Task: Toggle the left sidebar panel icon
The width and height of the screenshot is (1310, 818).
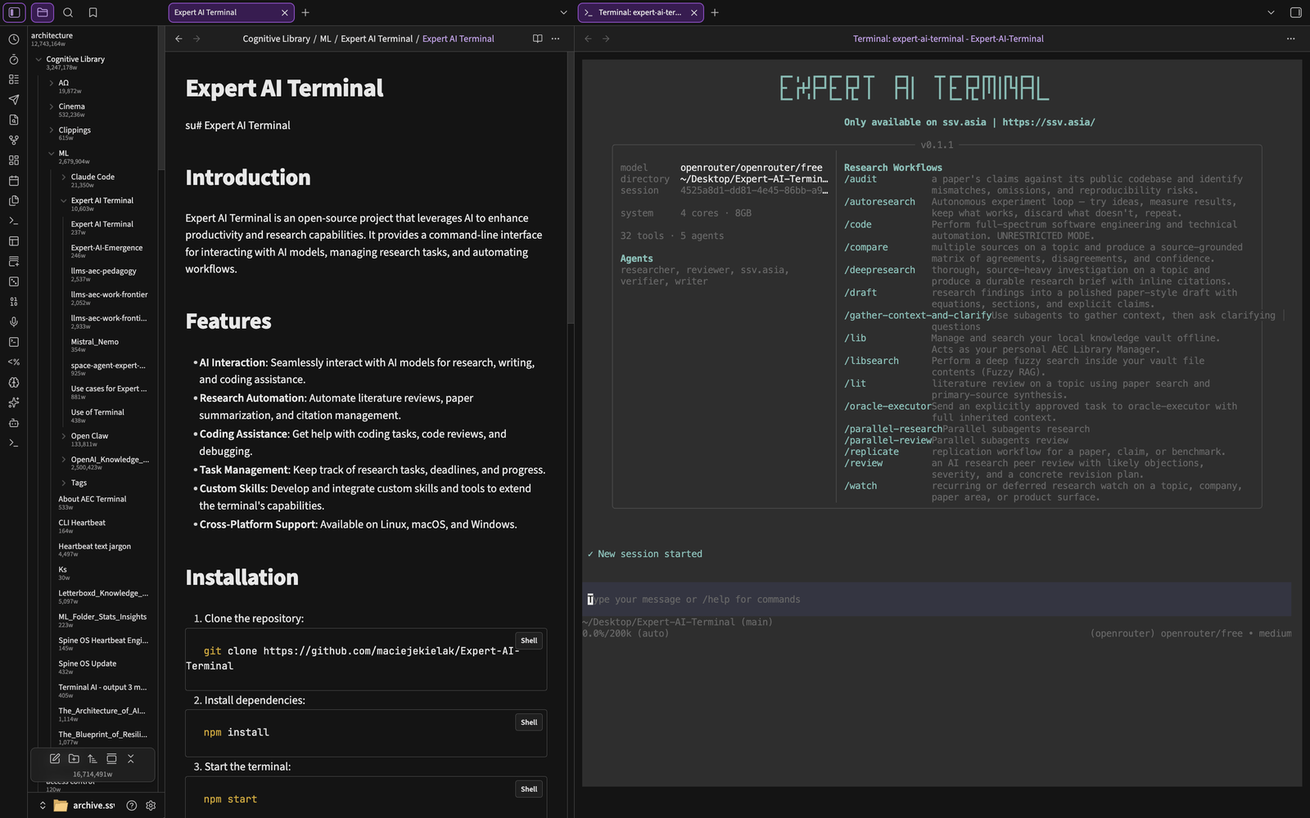Action: click(x=14, y=12)
